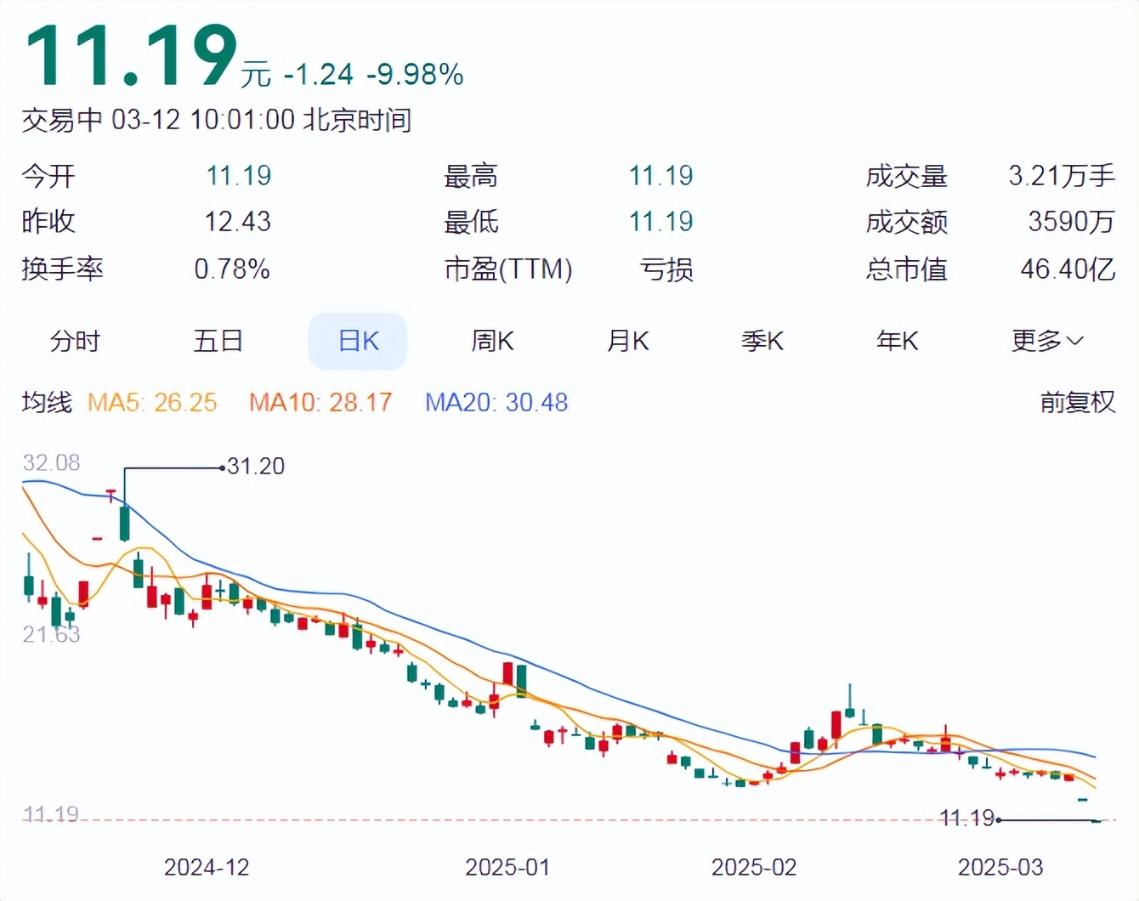
Task: Click the 31.20 high price marker
Action: pos(256,466)
